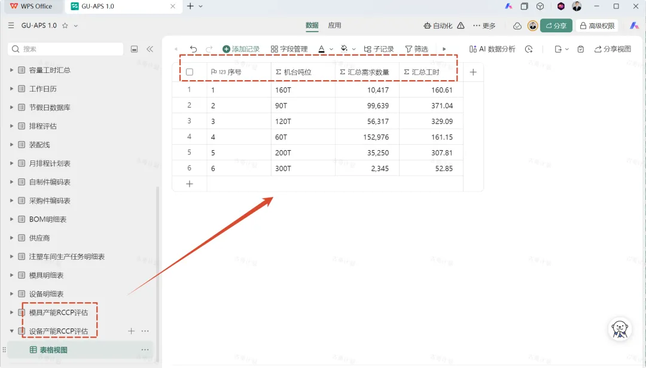Toggle the select-all checkbox in table header
This screenshot has width=646, height=368.
tap(190, 72)
